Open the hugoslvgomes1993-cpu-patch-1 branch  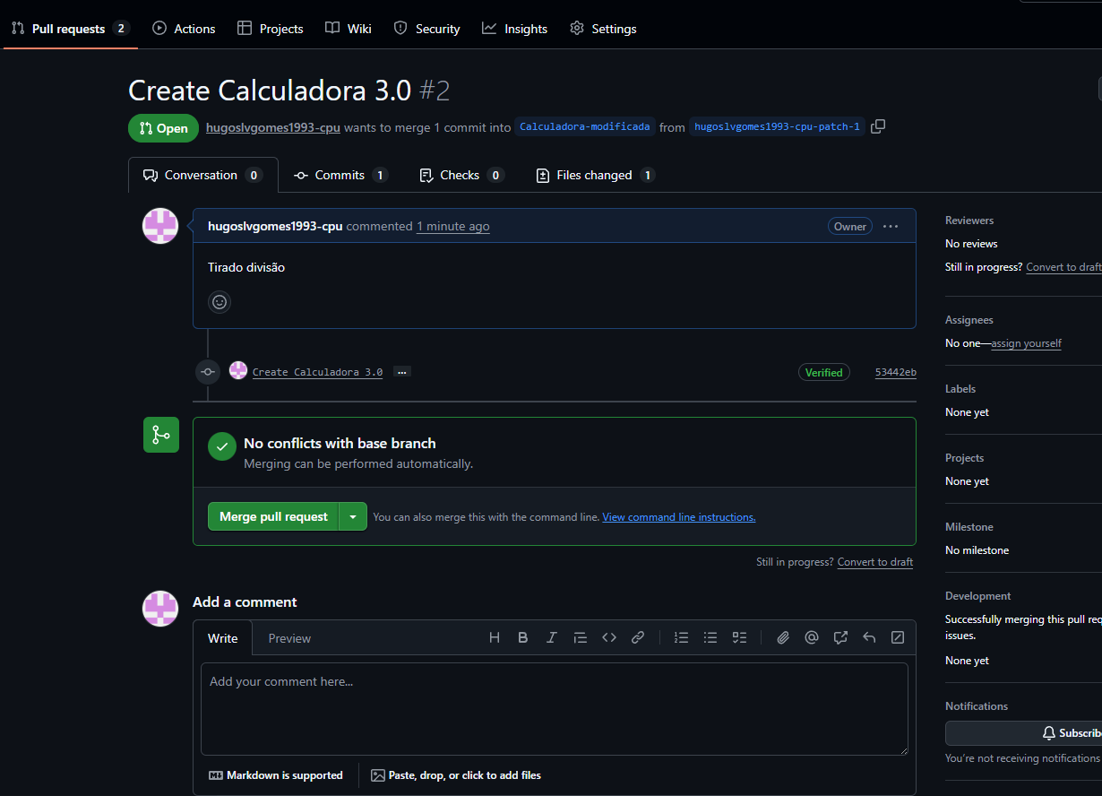777,126
